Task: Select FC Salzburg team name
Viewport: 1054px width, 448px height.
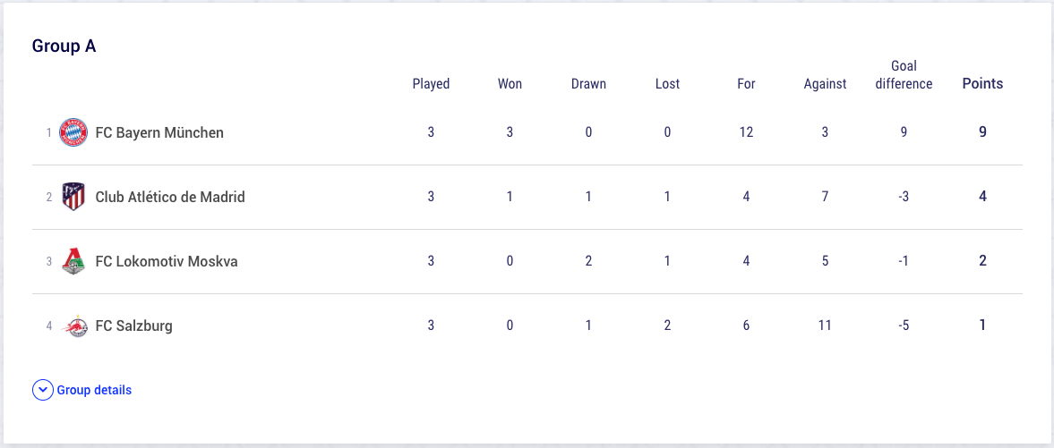Action: point(133,325)
